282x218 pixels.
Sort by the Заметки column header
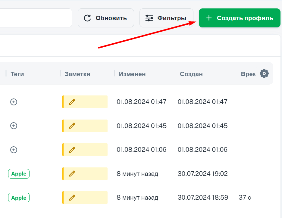[77, 74]
